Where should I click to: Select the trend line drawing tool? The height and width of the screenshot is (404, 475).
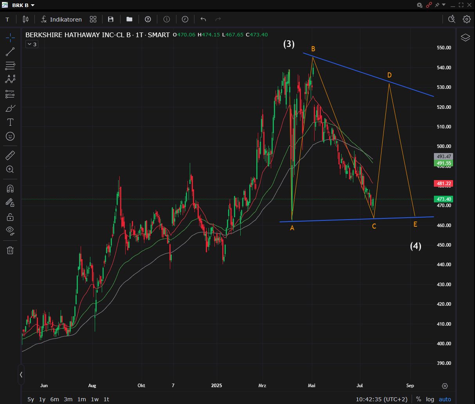click(x=10, y=52)
